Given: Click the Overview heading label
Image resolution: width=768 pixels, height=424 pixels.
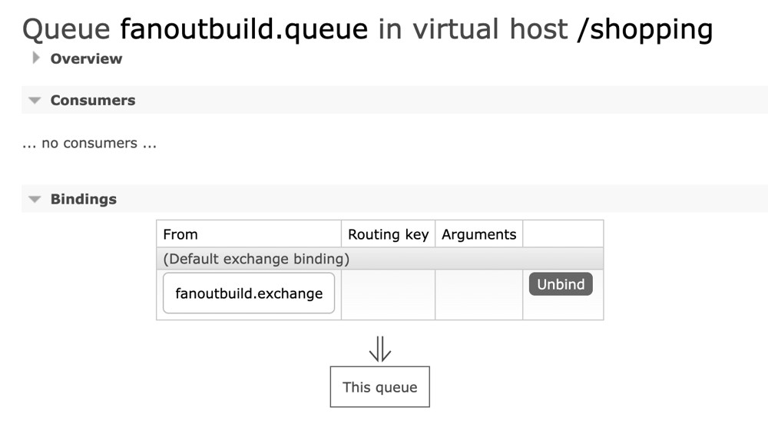Looking at the screenshot, I should 86,58.
